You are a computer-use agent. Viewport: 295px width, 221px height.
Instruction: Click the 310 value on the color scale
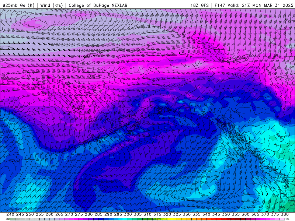point(147,214)
